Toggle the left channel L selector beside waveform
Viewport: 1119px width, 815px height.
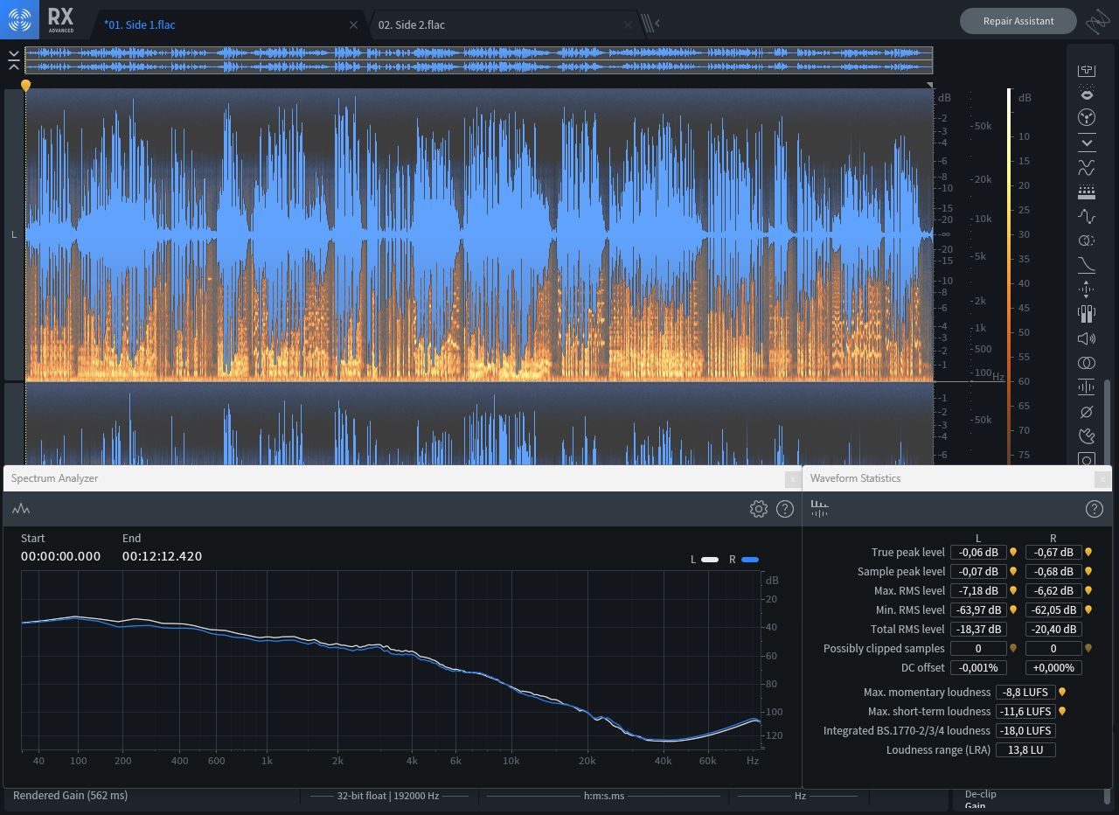[x=14, y=234]
